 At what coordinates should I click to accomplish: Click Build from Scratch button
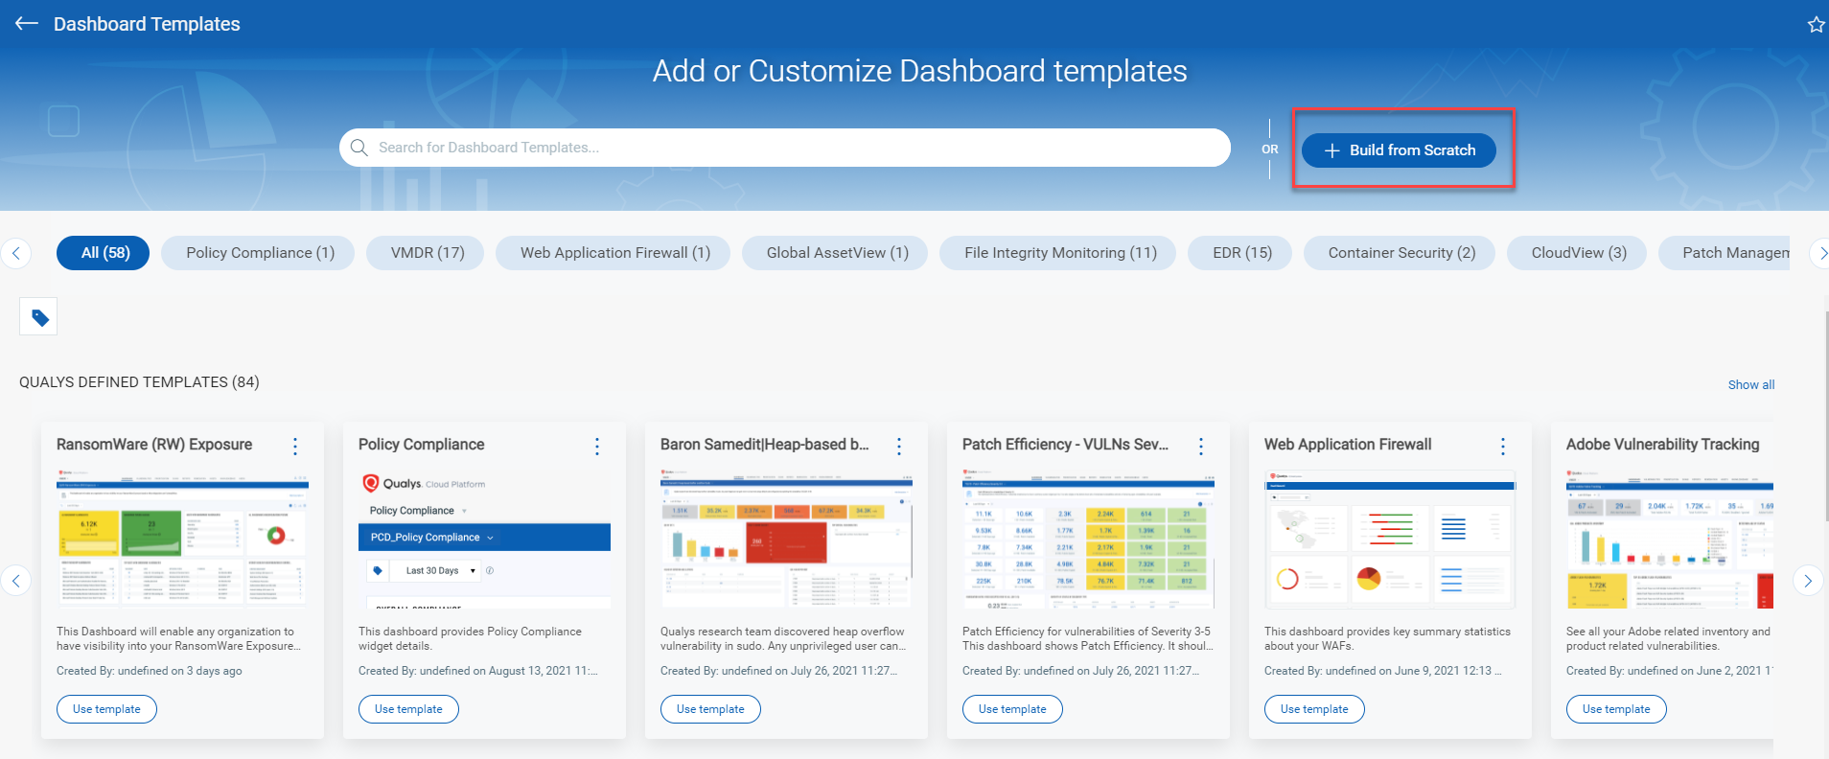click(1399, 150)
